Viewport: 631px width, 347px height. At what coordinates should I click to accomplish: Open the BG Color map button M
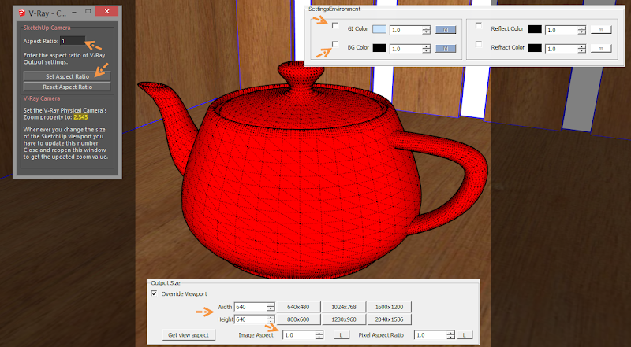446,49
